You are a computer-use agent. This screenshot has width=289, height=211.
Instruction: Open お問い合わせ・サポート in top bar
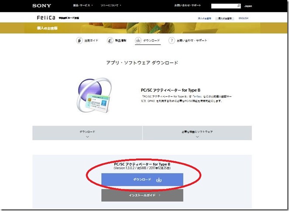pos(187,5)
